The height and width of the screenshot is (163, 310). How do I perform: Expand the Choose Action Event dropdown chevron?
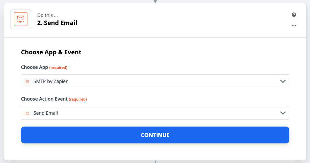[x=283, y=113]
